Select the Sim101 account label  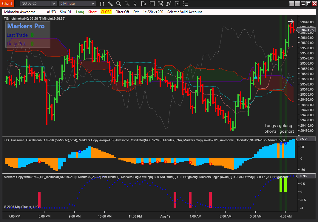click(66, 12)
